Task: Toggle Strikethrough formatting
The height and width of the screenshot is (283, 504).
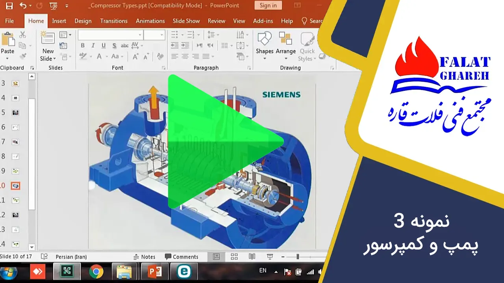Action: pyautogui.click(x=124, y=46)
